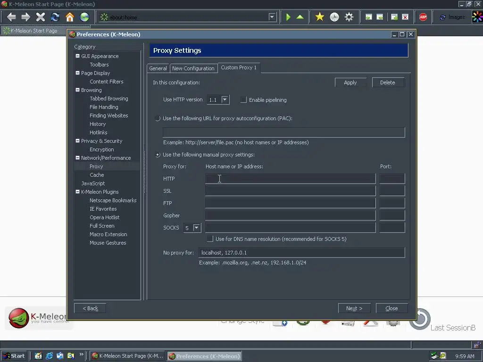Open the address bar dropdown arrow

(x=272, y=17)
